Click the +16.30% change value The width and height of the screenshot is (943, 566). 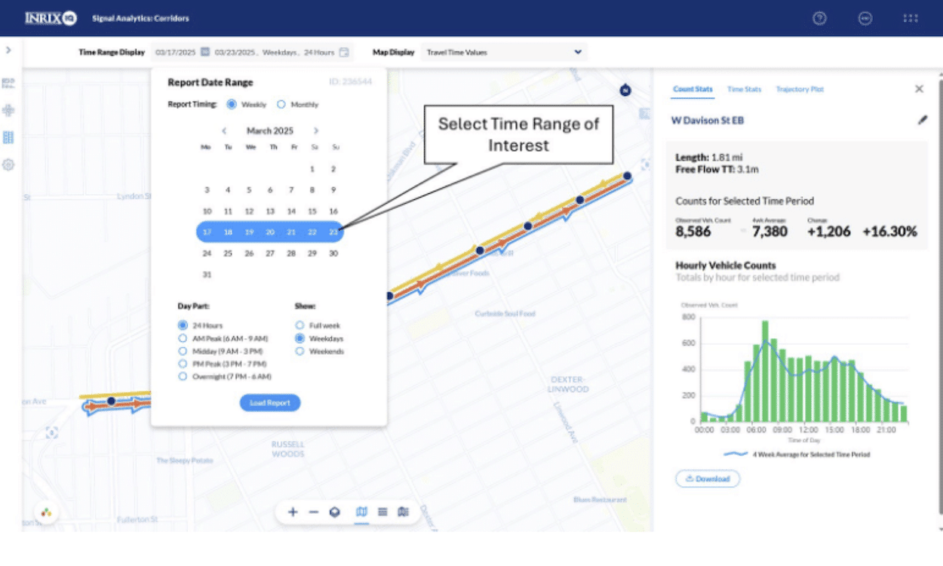[x=890, y=232]
